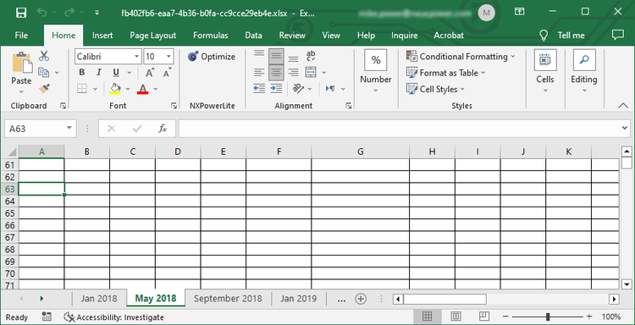The image size is (635, 325).
Task: Apply cell borders with the Borders icon
Action: click(x=82, y=89)
